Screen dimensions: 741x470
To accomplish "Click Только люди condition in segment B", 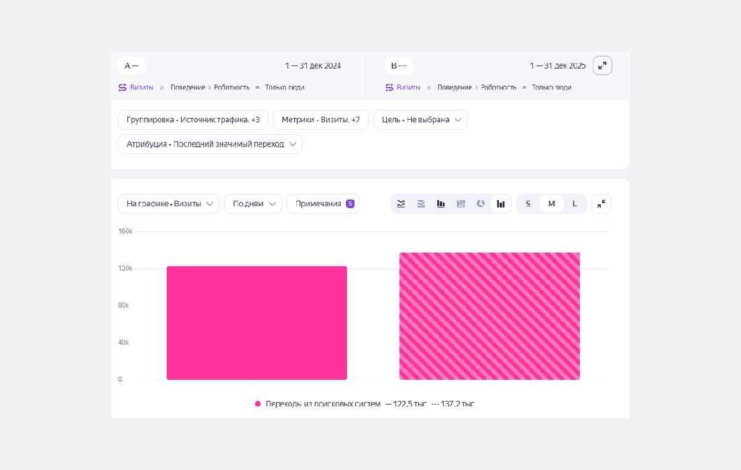I will pos(551,88).
